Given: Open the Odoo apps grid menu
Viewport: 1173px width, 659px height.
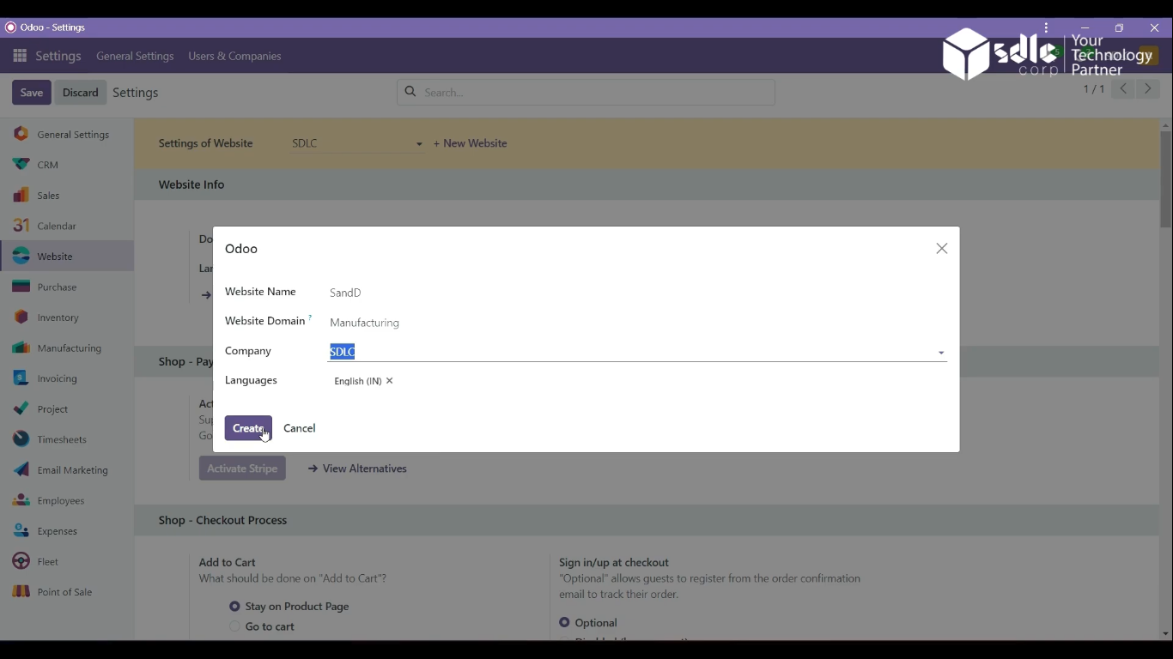Looking at the screenshot, I should pyautogui.click(x=20, y=56).
